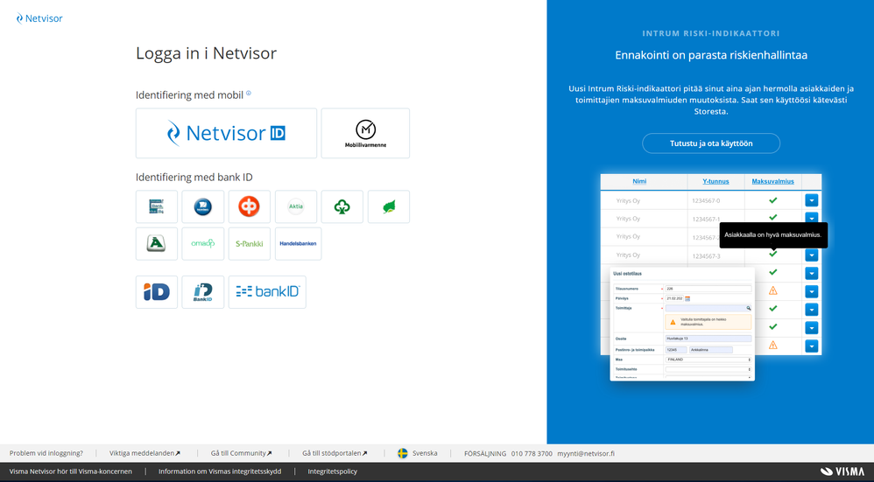The height and width of the screenshot is (482, 874).
Task: Choose the Swedish BankID option
Action: [203, 291]
